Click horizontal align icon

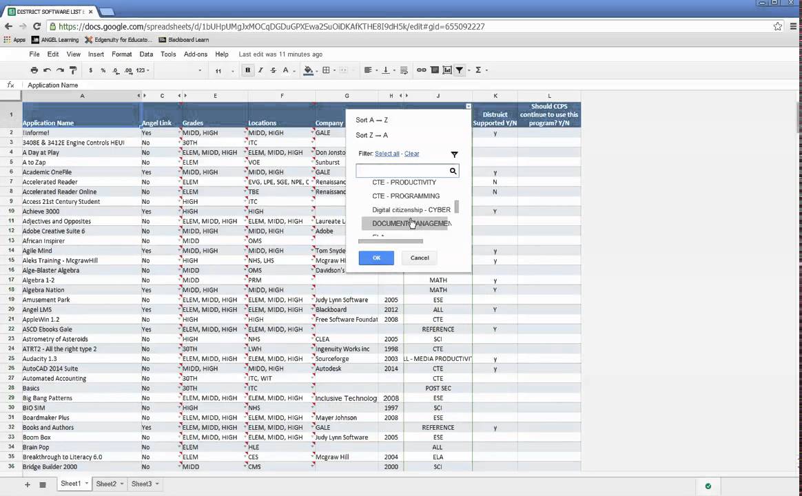tap(368, 70)
